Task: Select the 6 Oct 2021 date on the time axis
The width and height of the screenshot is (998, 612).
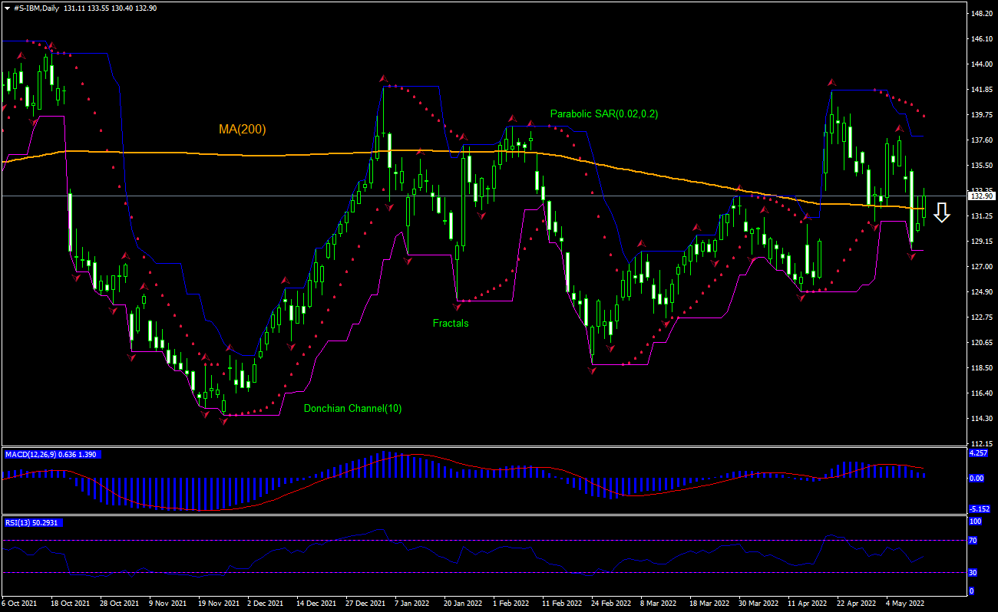Action: click(x=19, y=604)
